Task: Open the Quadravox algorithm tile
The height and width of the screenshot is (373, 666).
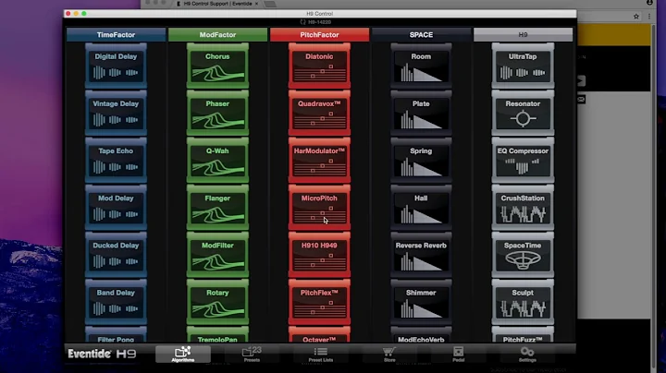Action: pyautogui.click(x=319, y=114)
